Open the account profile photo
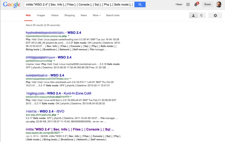225x142 pixels. tap(219, 5)
